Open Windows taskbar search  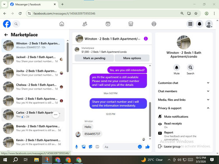click(15, 160)
